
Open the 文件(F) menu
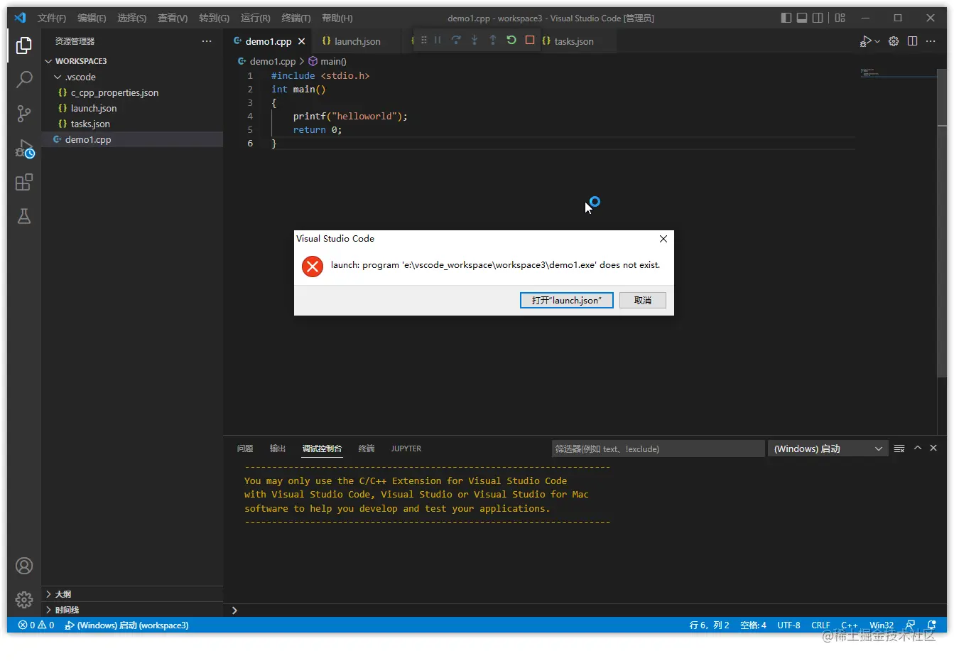coord(52,18)
